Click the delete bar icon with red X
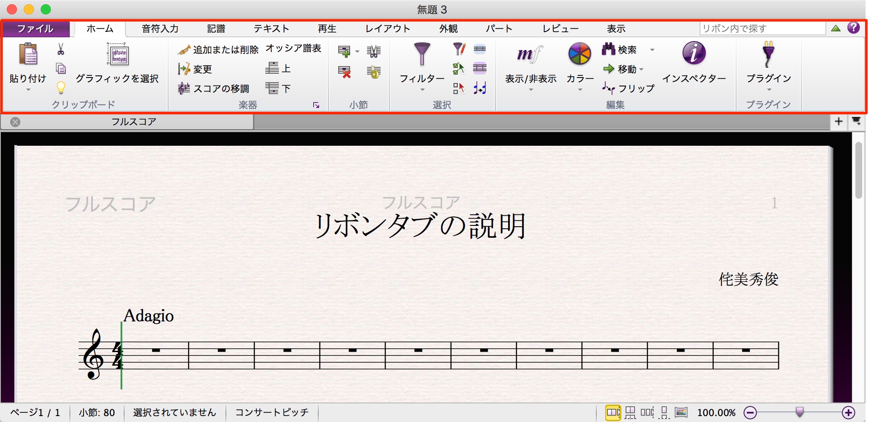 [x=344, y=72]
